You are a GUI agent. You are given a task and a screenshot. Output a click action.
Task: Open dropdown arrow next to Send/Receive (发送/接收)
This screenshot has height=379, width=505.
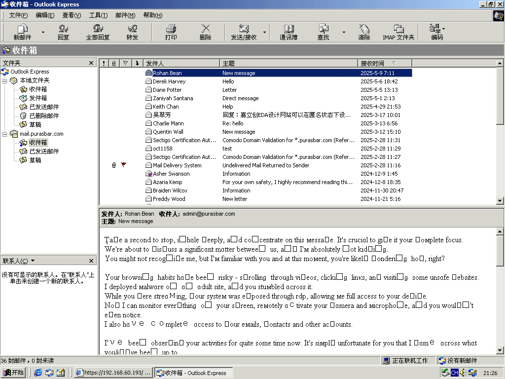[x=264, y=33]
